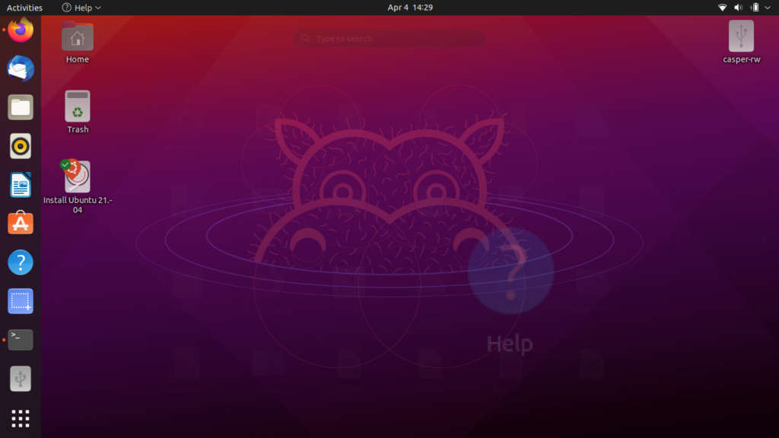Viewport: 779px width, 438px height.
Task: Launch the Screenshot tool from dock
Action: coord(21,301)
